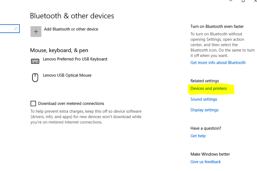Click the plus icon to add a device

click(x=36, y=32)
